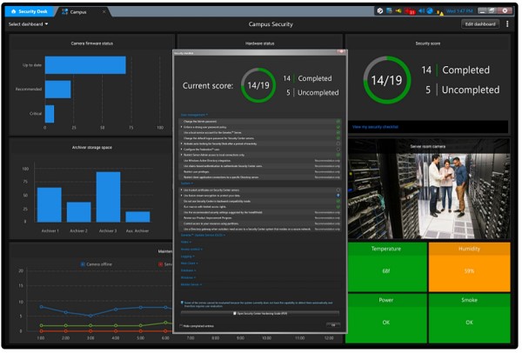Open the 'View my security checklist' link
522x353 pixels.
click(381, 126)
